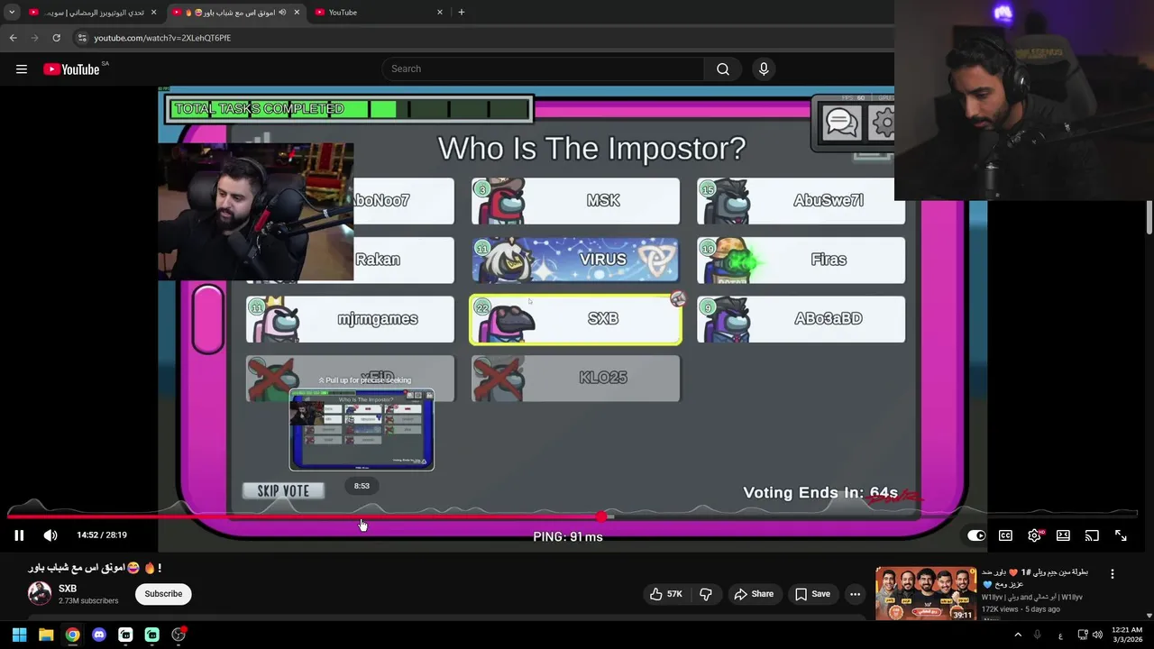Click the search magnifier button
The width and height of the screenshot is (1154, 649).
pyautogui.click(x=723, y=69)
